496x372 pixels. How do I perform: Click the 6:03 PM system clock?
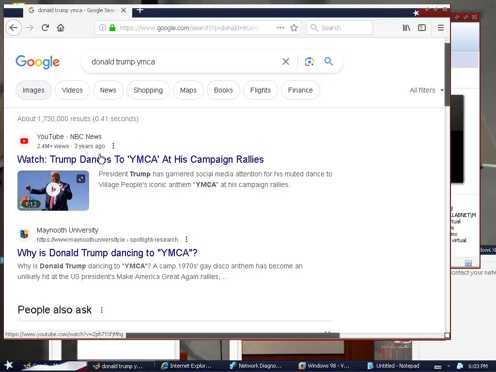478,366
